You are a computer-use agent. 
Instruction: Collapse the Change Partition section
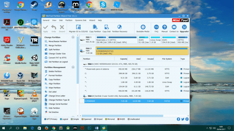73,37
